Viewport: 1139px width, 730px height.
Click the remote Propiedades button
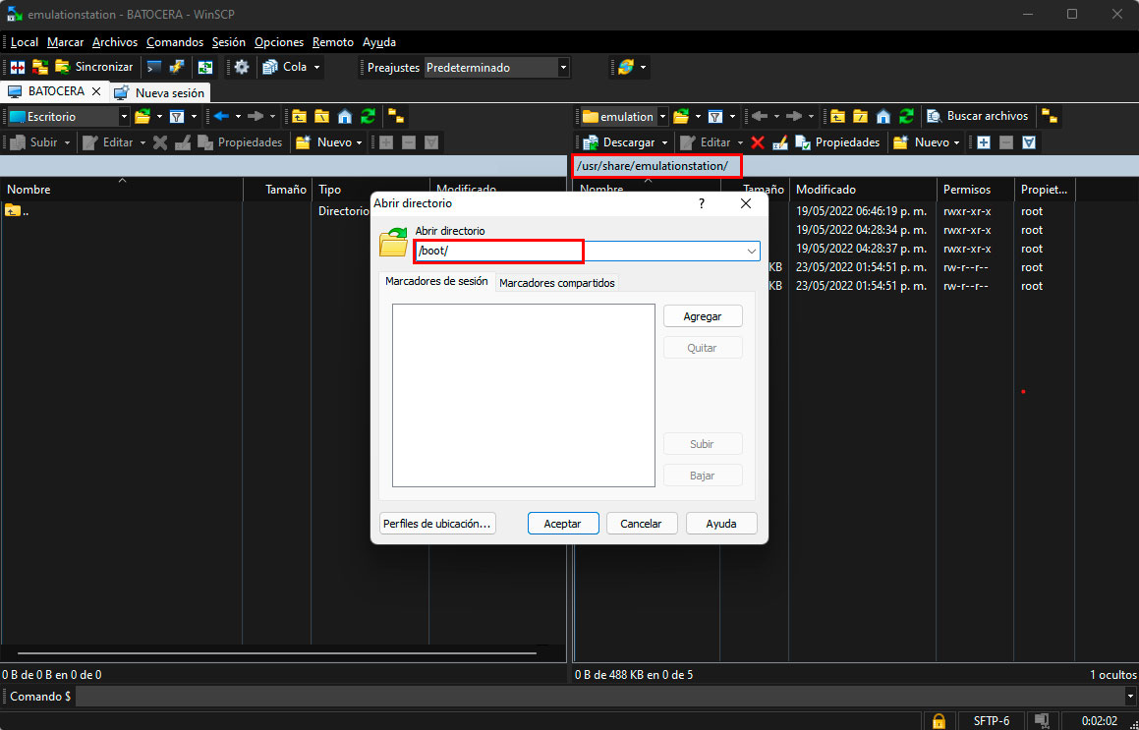[837, 142]
